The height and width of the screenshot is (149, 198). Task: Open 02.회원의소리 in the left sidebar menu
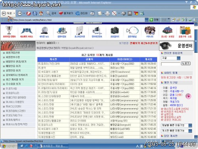pos(12,93)
